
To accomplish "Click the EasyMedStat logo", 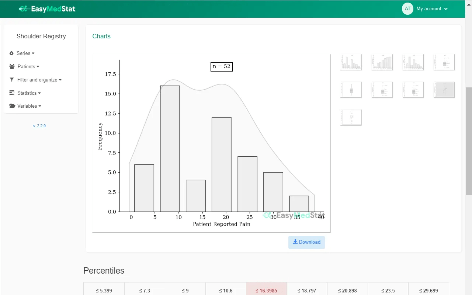I will click(x=47, y=8).
